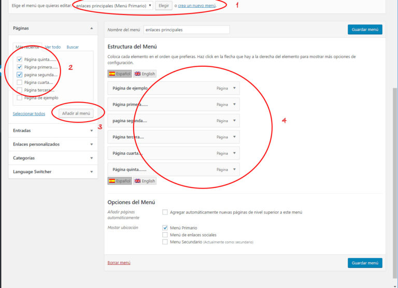
Task: Click the English flag tab below the menu items
Action: point(145,181)
